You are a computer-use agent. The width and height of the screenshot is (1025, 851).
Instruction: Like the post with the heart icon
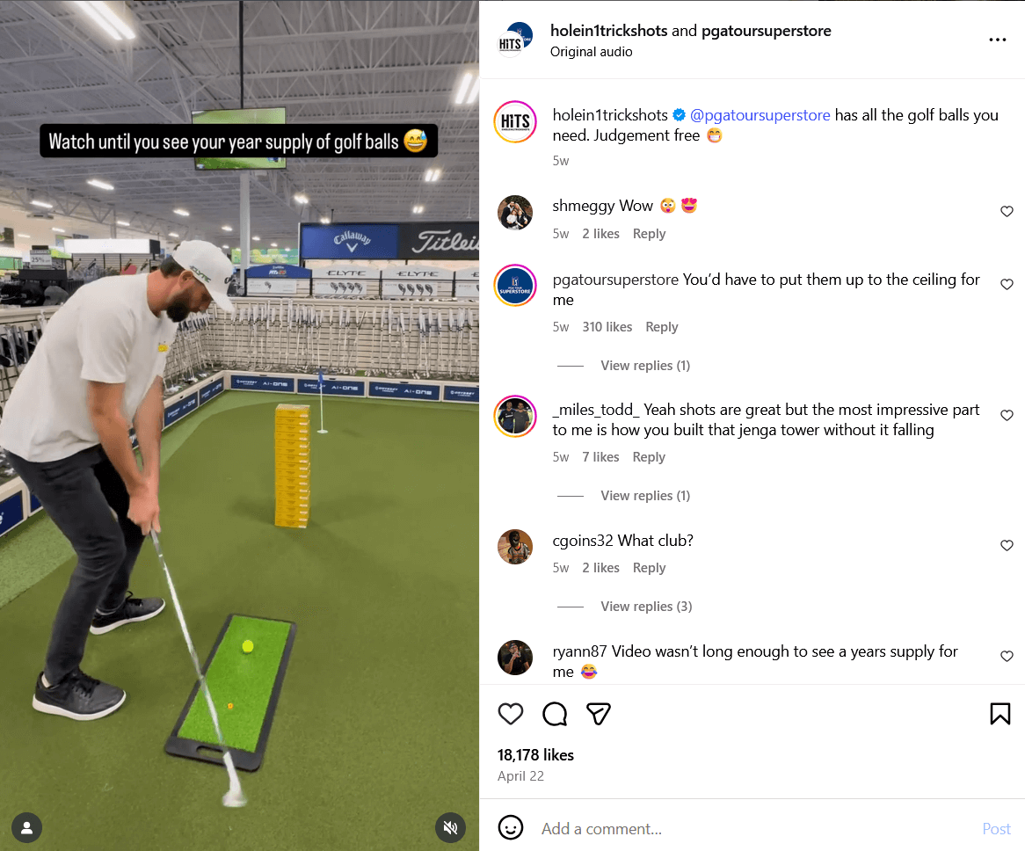click(511, 714)
